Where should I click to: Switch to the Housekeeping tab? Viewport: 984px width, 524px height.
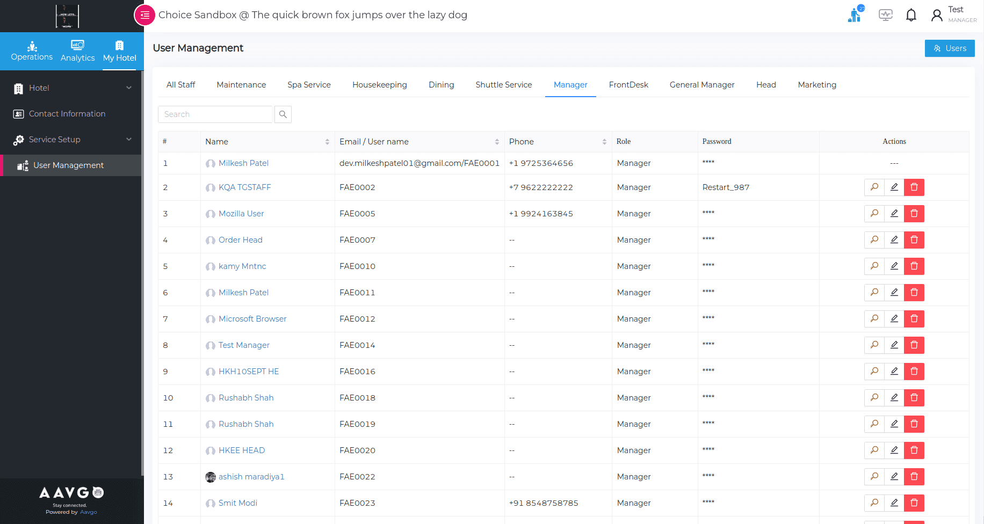[x=379, y=85]
